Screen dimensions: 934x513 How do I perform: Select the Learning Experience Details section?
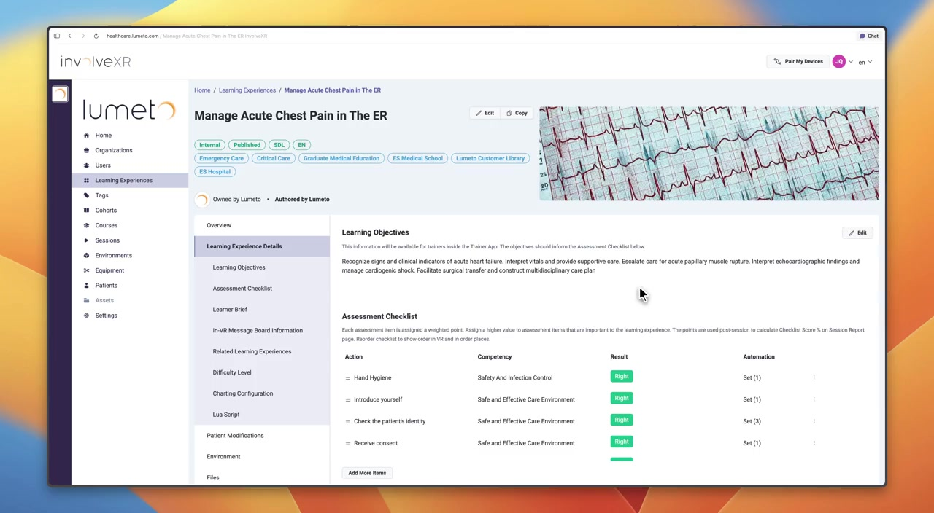(x=262, y=246)
